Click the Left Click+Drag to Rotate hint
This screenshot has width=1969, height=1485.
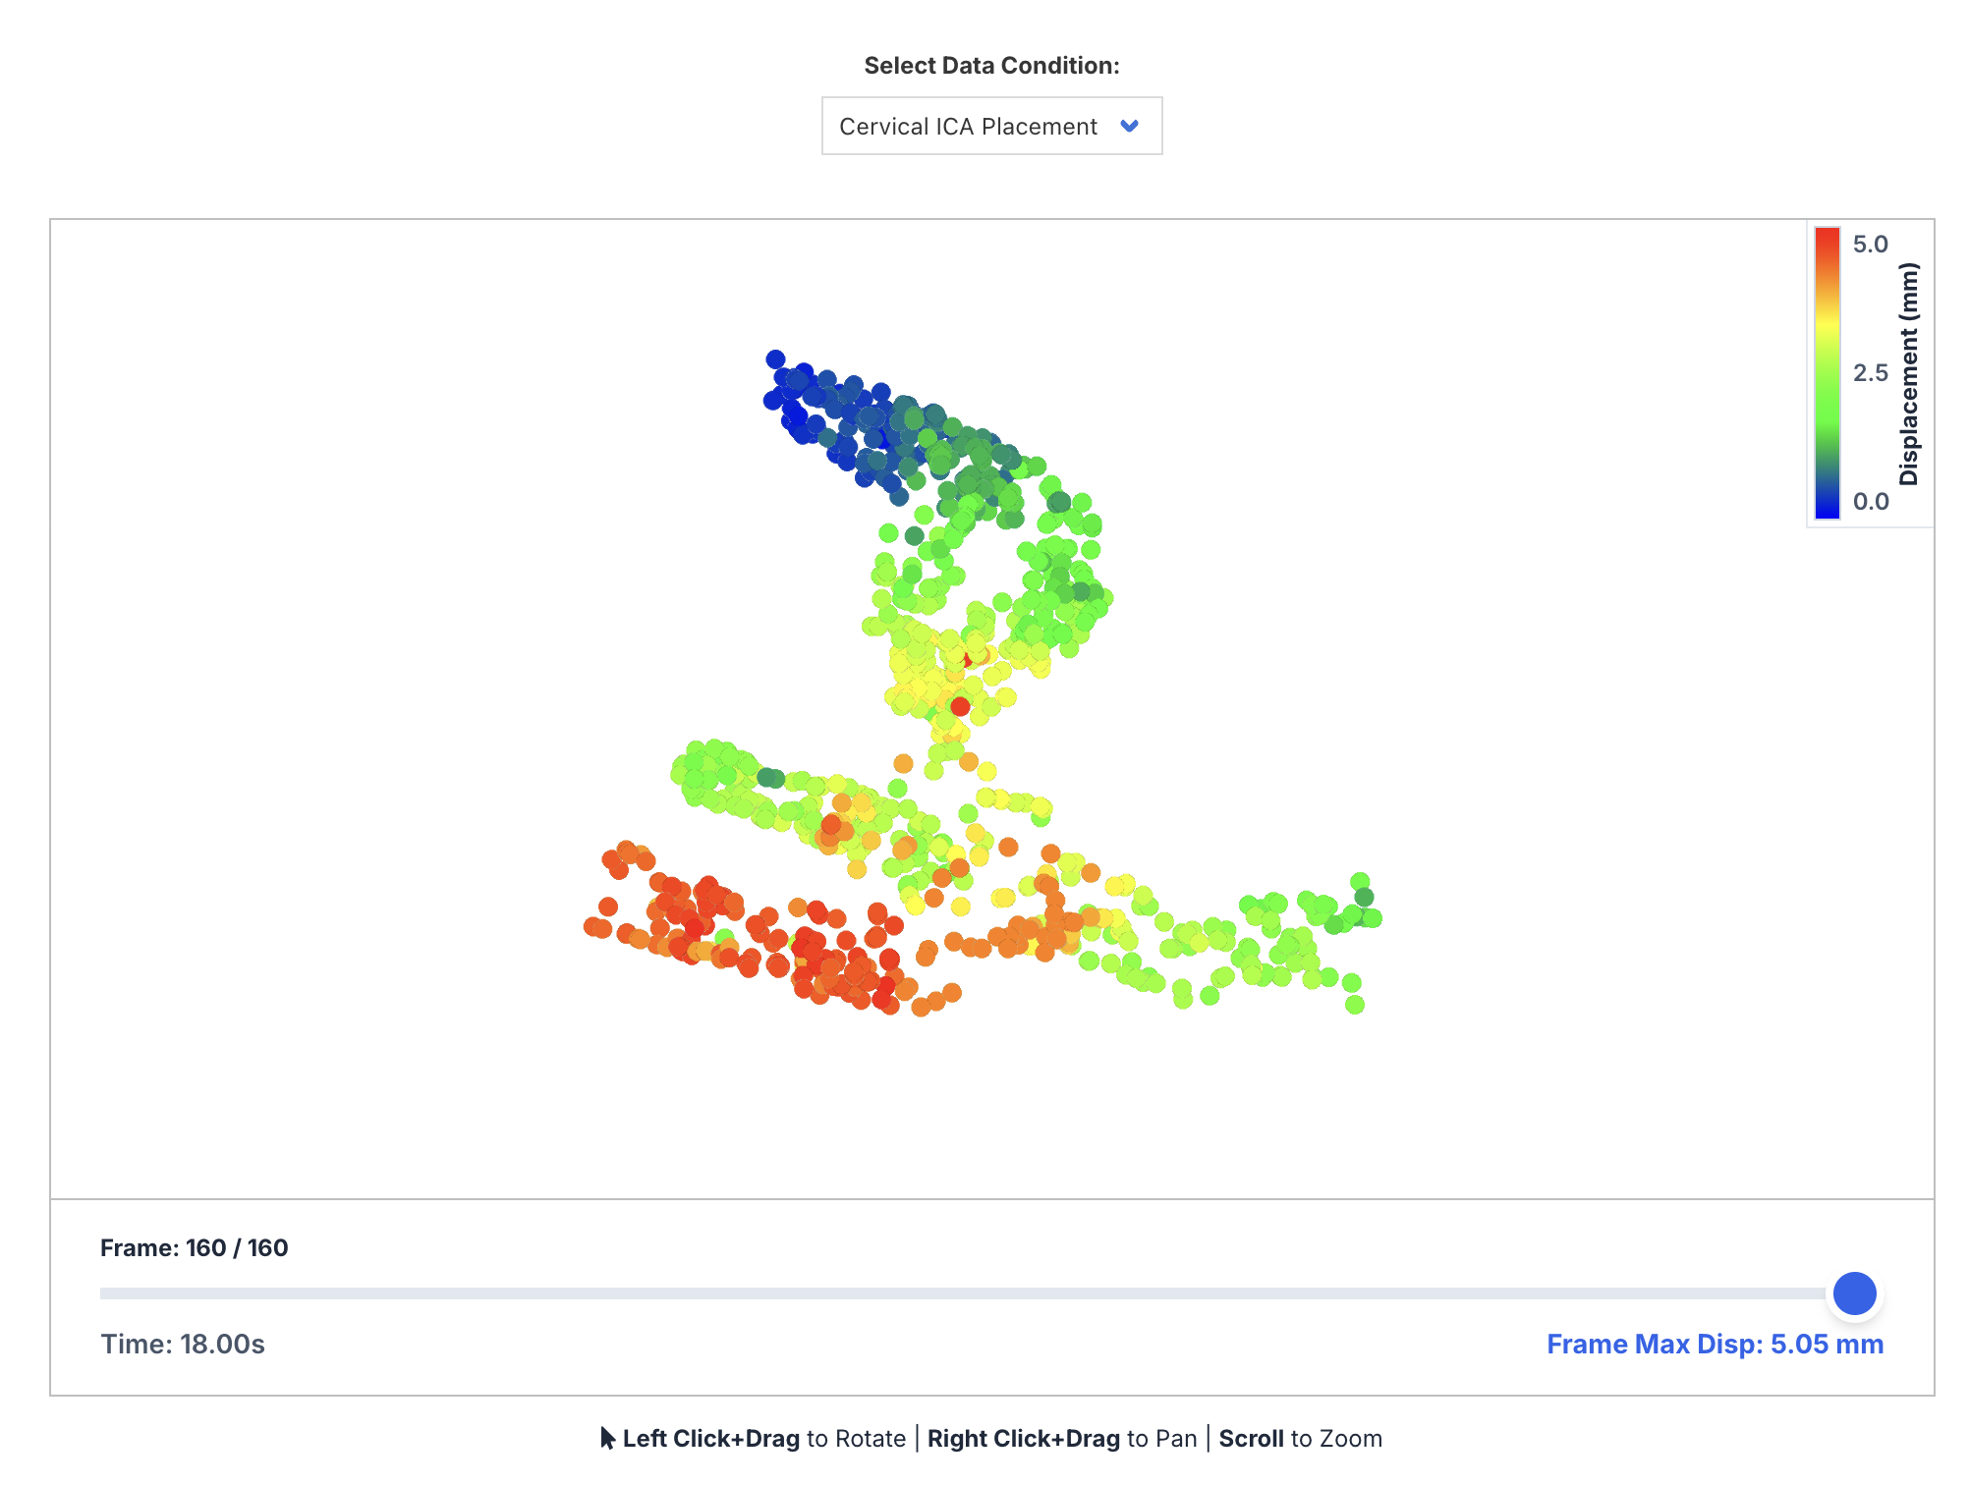click(763, 1438)
